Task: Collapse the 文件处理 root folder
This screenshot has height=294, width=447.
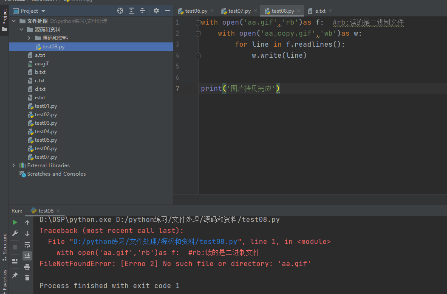Action: (x=14, y=21)
